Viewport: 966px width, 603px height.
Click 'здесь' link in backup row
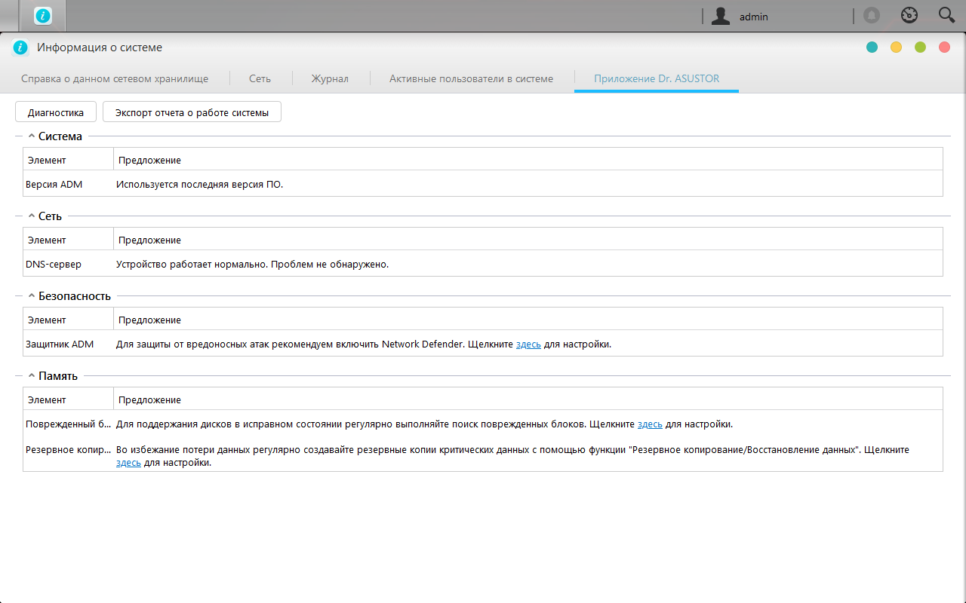[x=128, y=463]
